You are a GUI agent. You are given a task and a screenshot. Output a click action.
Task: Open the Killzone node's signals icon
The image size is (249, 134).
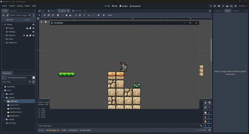pos(24,35)
